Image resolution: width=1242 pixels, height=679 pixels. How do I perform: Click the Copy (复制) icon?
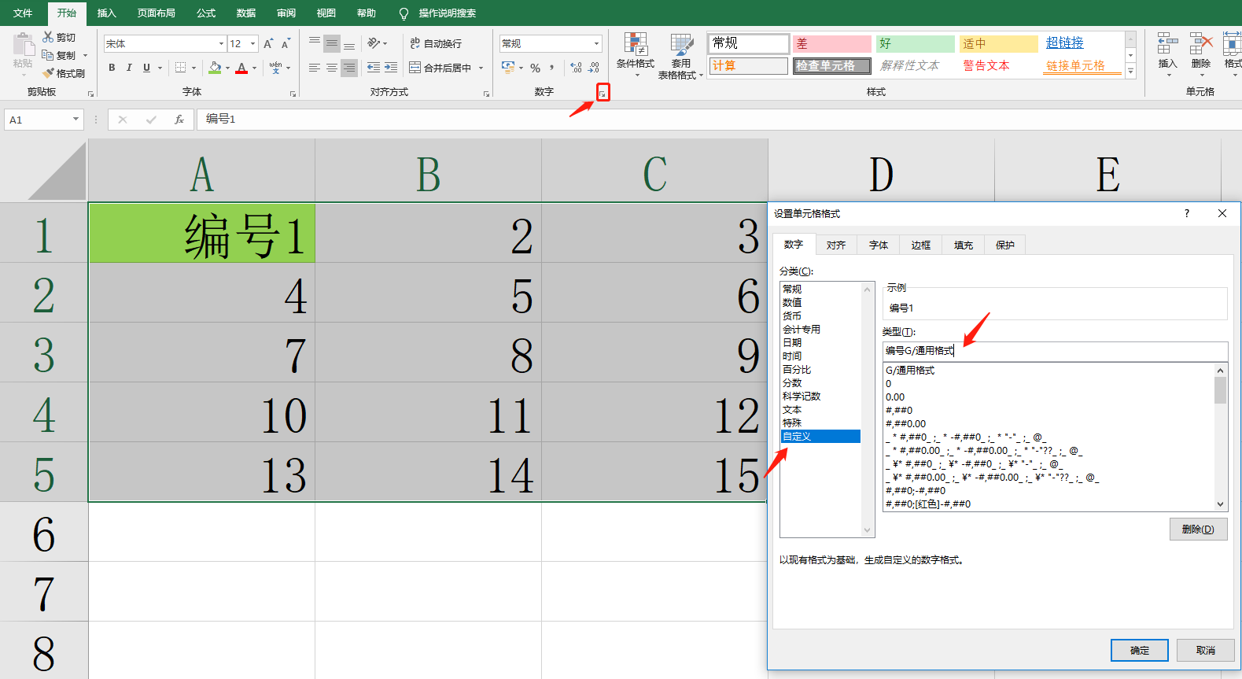[48, 55]
